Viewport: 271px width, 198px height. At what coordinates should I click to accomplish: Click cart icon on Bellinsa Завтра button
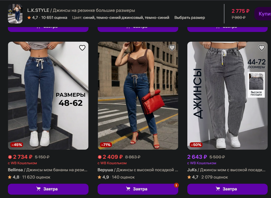(x=38, y=189)
